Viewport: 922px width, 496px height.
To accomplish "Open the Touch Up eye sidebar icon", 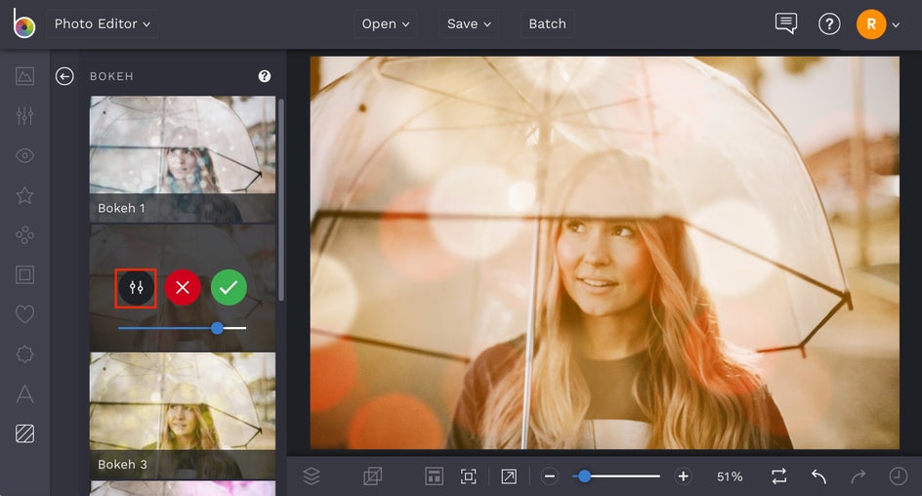I will click(x=24, y=156).
